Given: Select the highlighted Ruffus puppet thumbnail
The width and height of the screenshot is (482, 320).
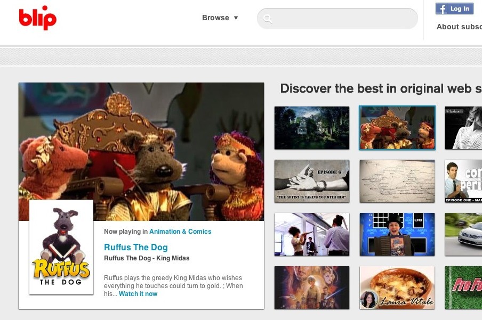Looking at the screenshot, I should click(x=397, y=128).
